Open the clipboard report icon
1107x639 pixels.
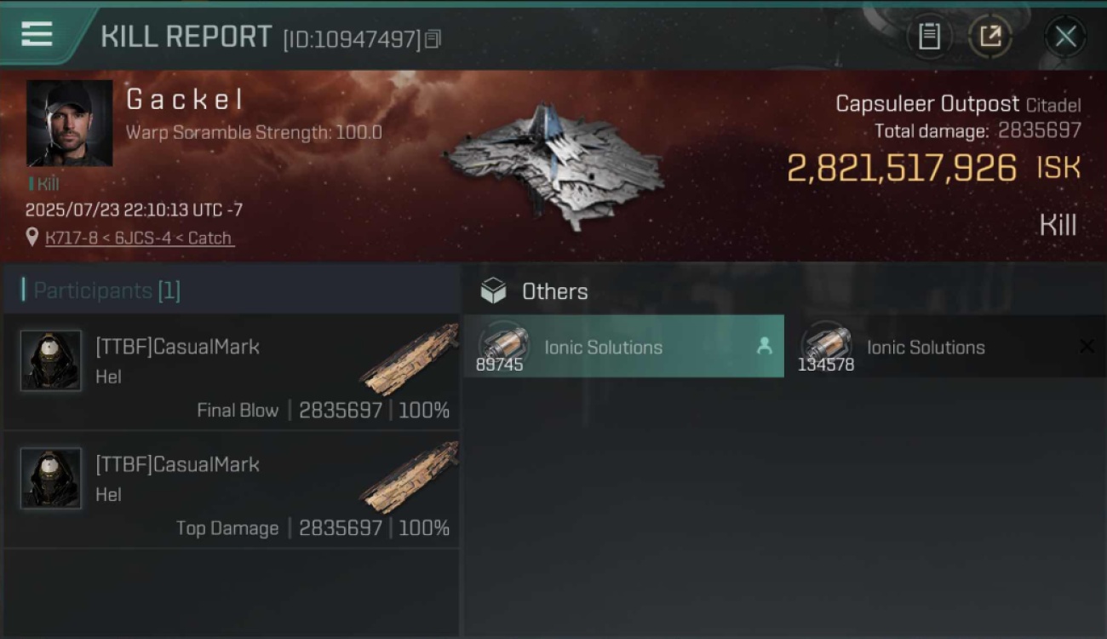point(929,37)
